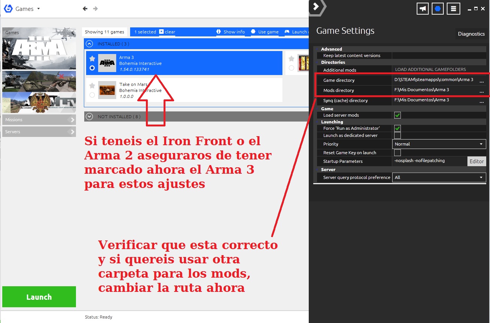The height and width of the screenshot is (323, 490).
Task: Open the Missions section
Action: pyautogui.click(x=39, y=120)
